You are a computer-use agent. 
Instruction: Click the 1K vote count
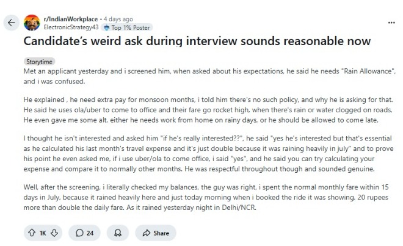43,233
